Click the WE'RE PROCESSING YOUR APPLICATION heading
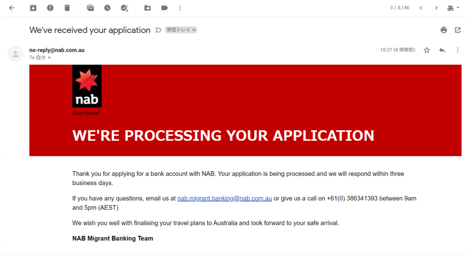466x255 pixels. pos(223,135)
